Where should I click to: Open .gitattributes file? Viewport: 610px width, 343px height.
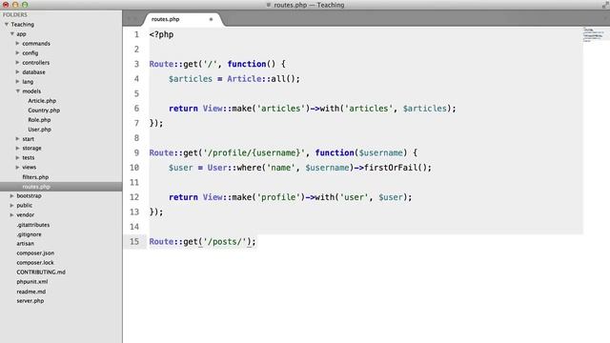(33, 225)
